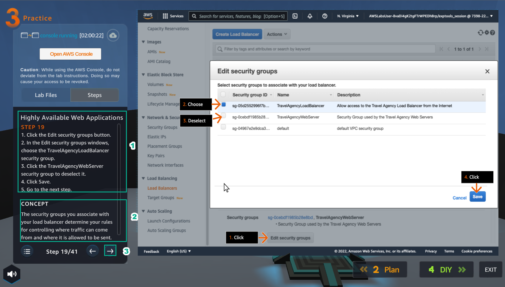505x287 pixels.
Task: Open Security Groups in sidebar
Action: tap(162, 127)
